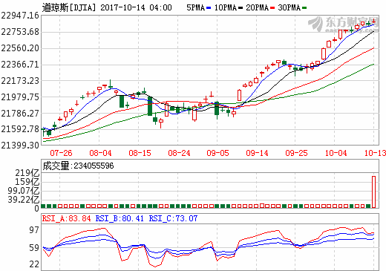
Task: Click the RSI_B:80.41 indicator value
Action: pyautogui.click(x=120, y=218)
